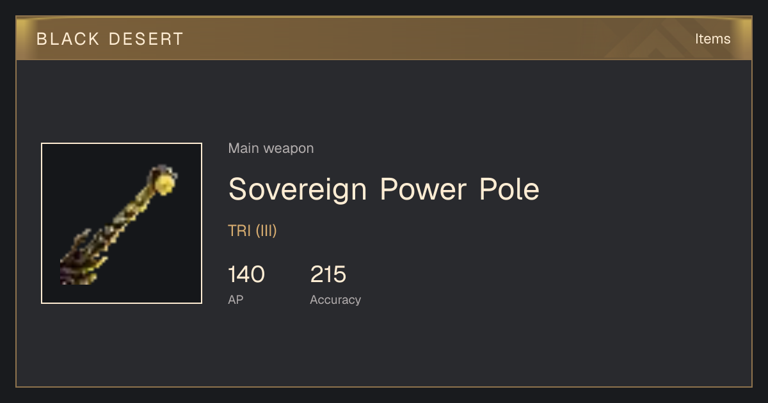
Task: Click the 215 Accuracy value
Action: (328, 274)
